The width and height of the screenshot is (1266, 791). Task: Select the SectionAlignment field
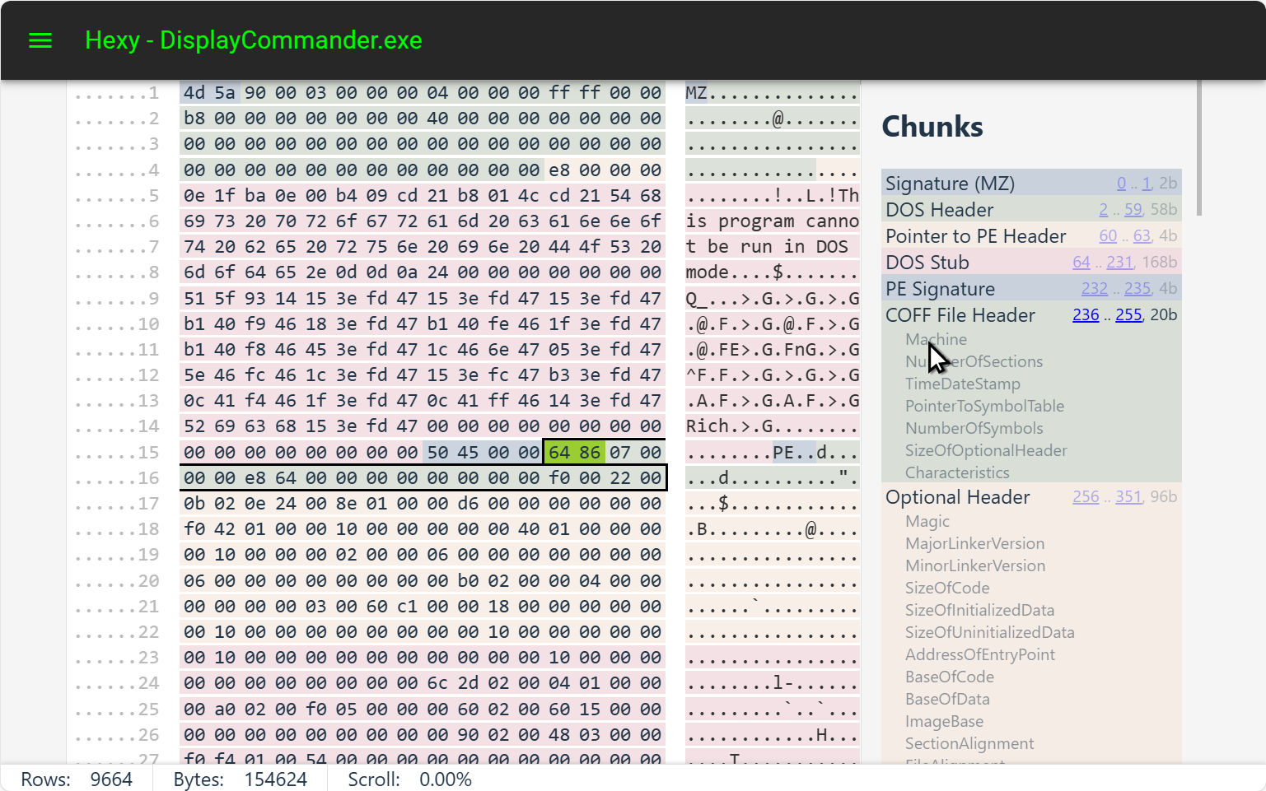[x=969, y=743]
